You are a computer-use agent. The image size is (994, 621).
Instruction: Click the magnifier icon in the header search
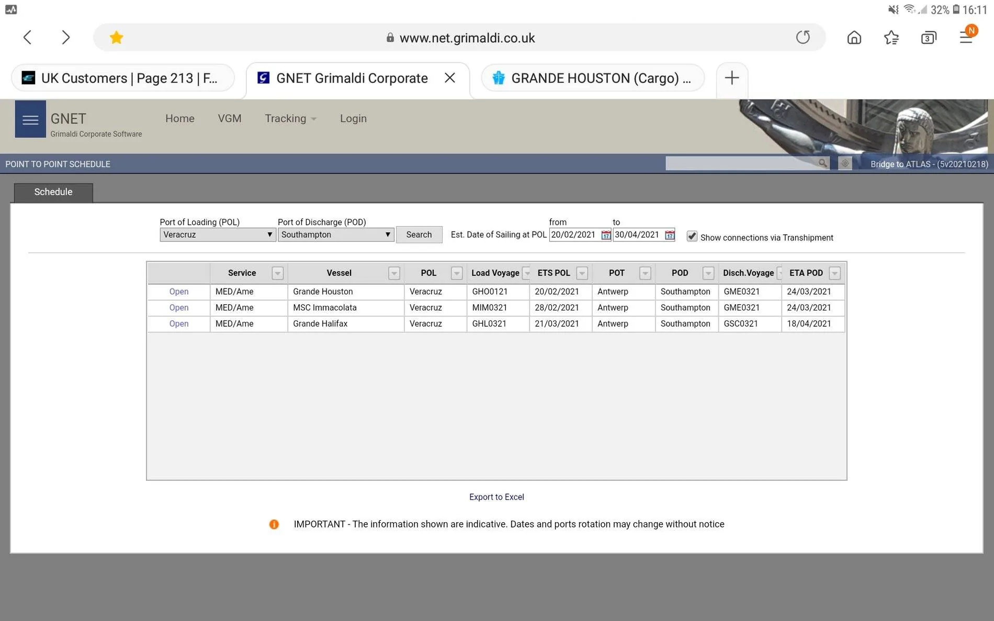pos(822,164)
